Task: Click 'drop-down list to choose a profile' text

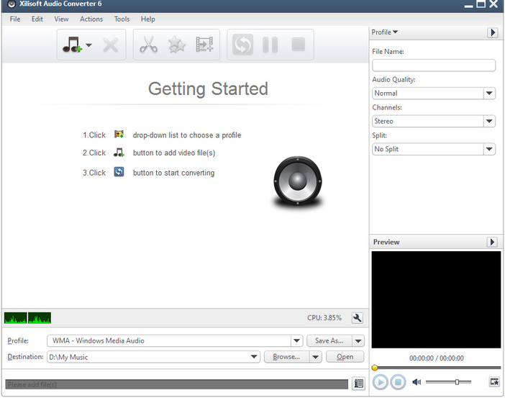Action: pos(187,135)
